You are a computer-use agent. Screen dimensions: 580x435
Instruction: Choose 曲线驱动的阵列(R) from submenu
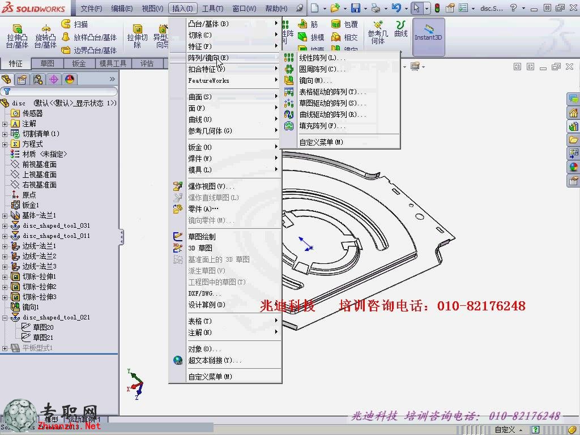(340, 114)
